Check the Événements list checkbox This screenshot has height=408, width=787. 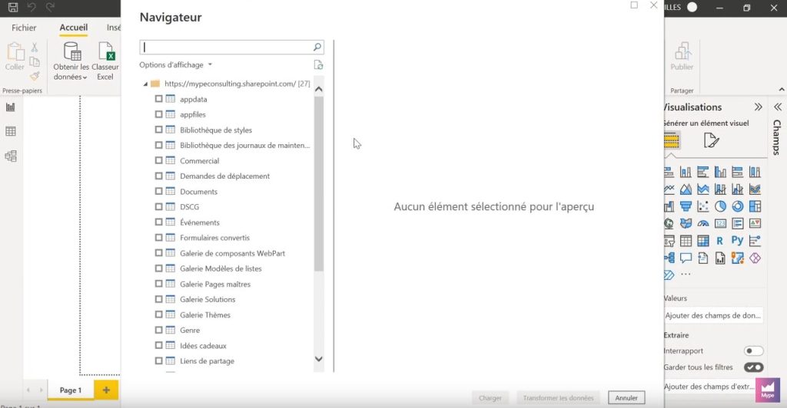[x=158, y=222]
